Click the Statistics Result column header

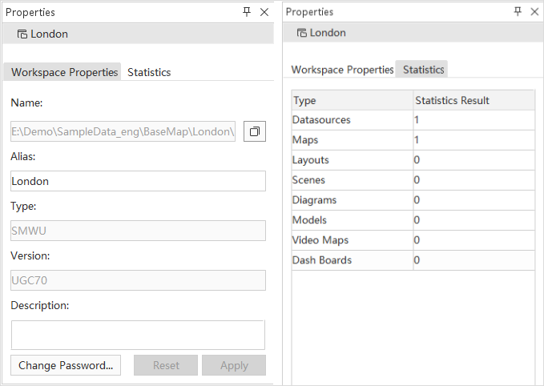pyautogui.click(x=473, y=100)
